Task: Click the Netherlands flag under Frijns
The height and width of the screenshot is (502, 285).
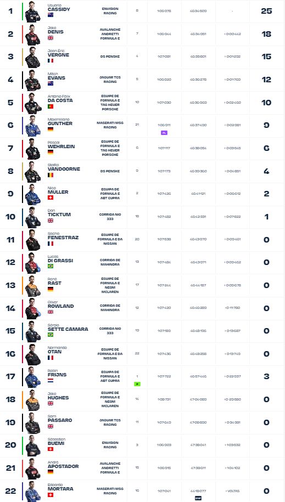Action: click(x=51, y=380)
